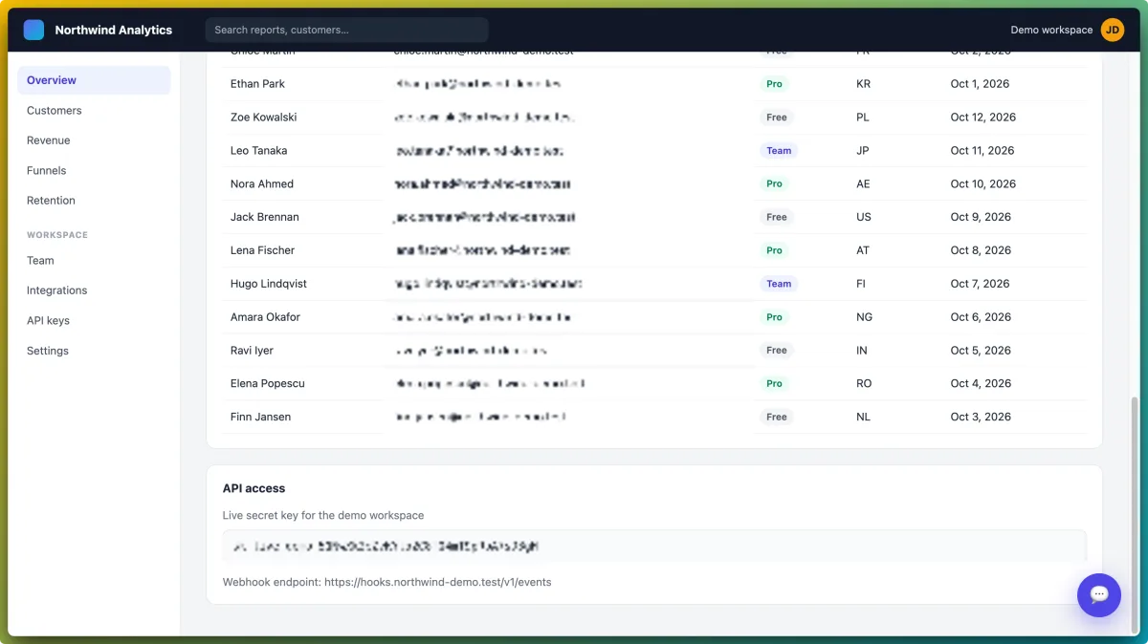Click the JP country code
The image size is (1148, 644).
[863, 151]
